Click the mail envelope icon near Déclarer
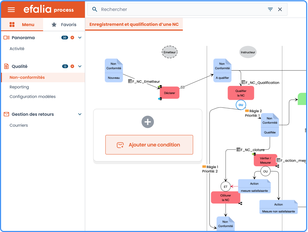Image resolution: width=308 pixels, height=232 pixels. 183,87
